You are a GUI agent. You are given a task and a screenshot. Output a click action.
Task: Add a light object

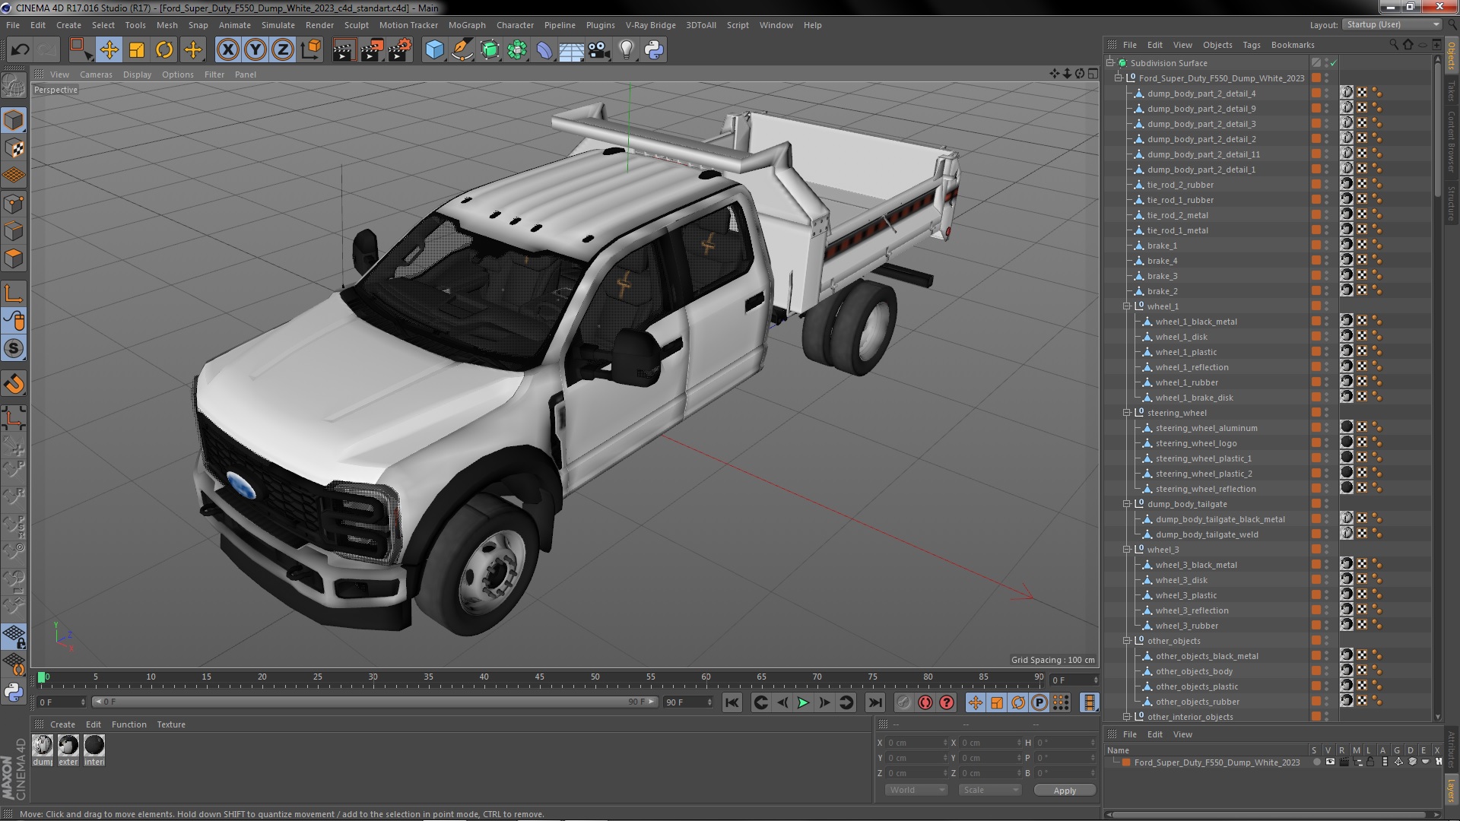627,50
